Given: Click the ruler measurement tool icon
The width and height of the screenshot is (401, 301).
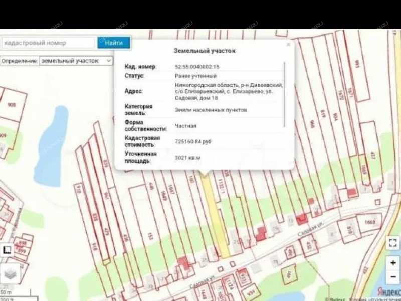Looking at the screenshot, I should point(8,250).
